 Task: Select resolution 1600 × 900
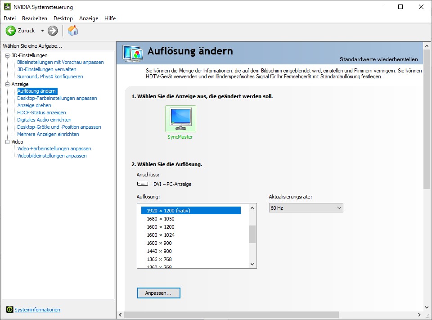[x=191, y=243]
